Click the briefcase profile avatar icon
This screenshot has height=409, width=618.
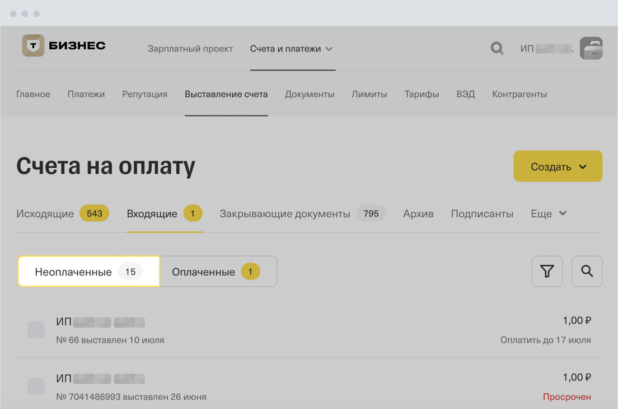coord(591,49)
